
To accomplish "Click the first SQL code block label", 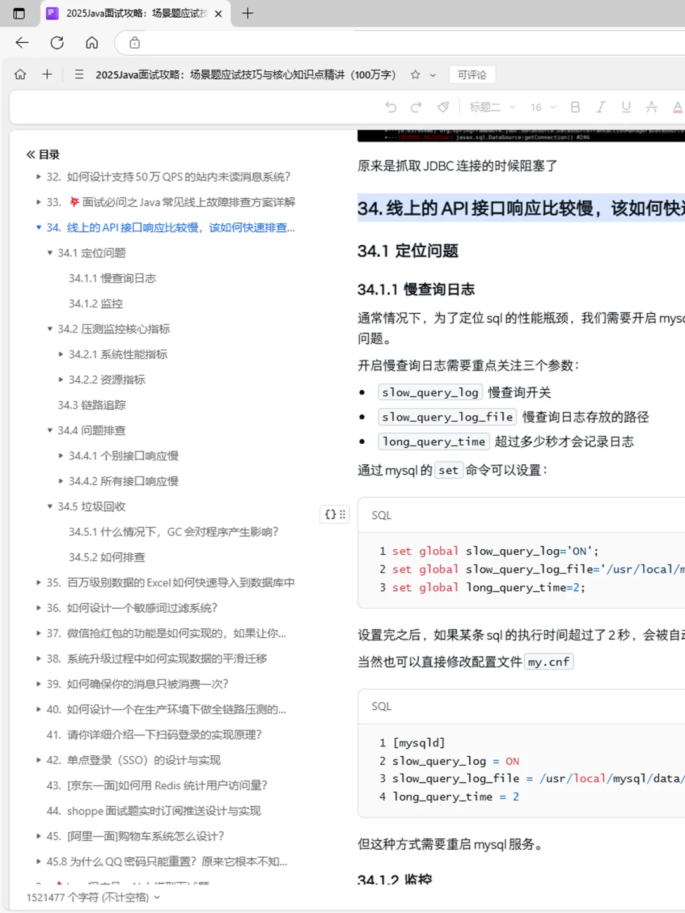I will (x=381, y=515).
